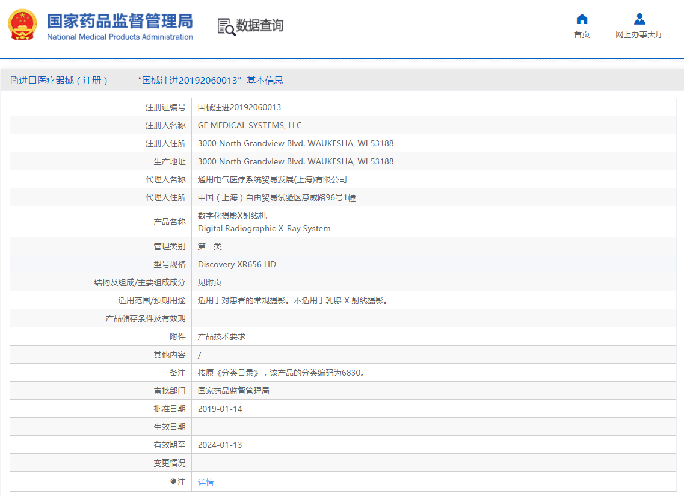Click the 见附页 structure composition value

coord(209,282)
